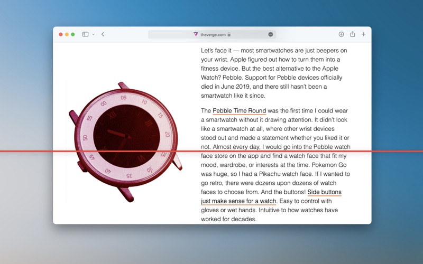The image size is (423, 264).
Task: Click the watch's dark inner dial
Action: (126, 136)
